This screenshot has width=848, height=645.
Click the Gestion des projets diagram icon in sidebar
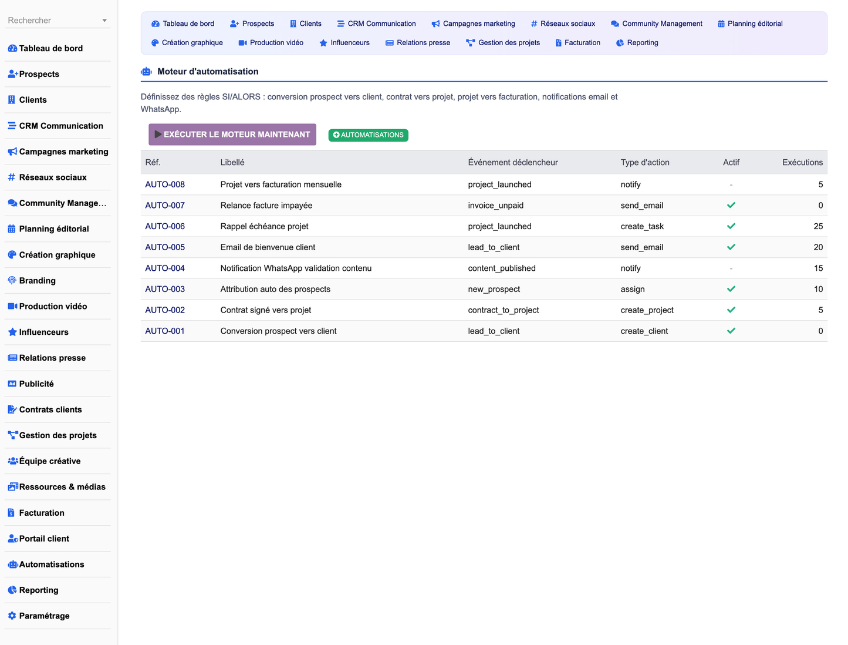coord(13,435)
